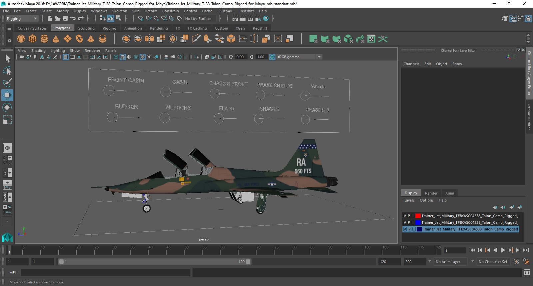Switch to the Render layer tab
The width and height of the screenshot is (533, 286).
pos(431,193)
